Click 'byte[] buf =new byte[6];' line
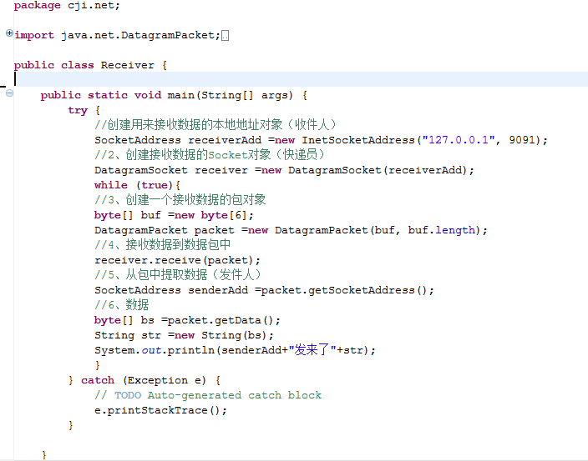Image resolution: width=588 pixels, height=461 pixels. pyautogui.click(x=174, y=215)
